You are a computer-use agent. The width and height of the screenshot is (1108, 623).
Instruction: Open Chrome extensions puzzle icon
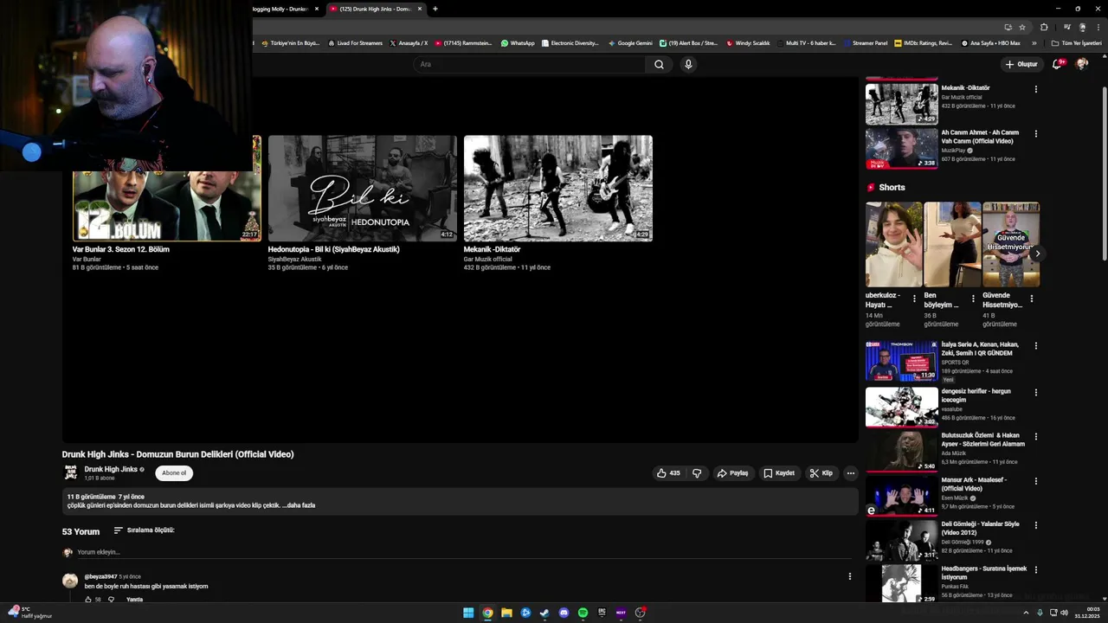click(1044, 27)
